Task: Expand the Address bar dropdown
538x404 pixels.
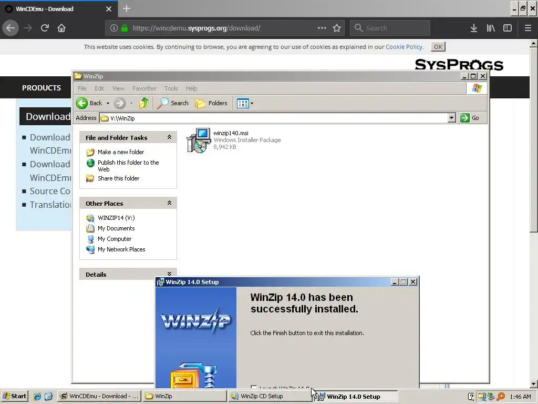Action: [451, 118]
